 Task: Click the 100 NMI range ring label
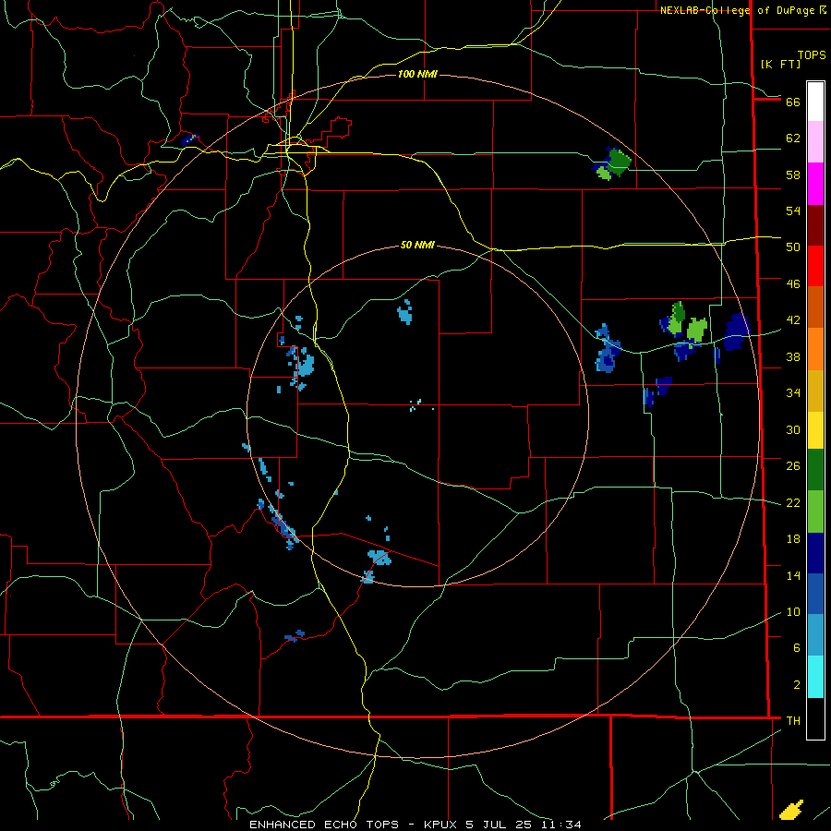pos(417,74)
